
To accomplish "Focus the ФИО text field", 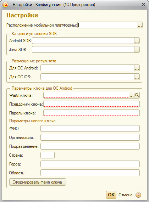I will tap(90, 128).
